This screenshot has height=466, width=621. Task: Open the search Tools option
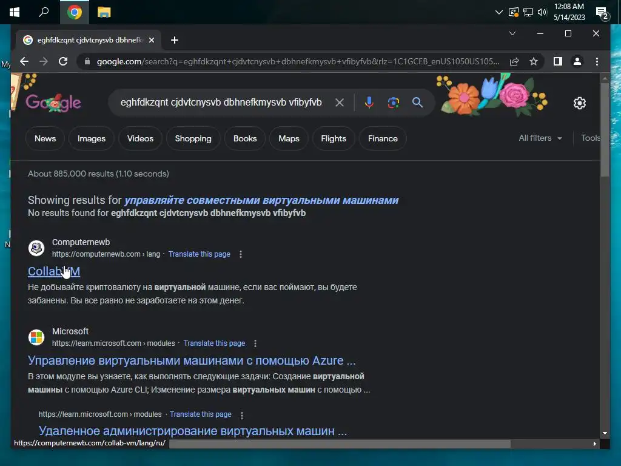tap(591, 138)
